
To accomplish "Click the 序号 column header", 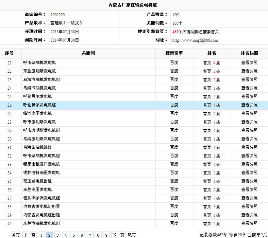I will click(x=9, y=53).
